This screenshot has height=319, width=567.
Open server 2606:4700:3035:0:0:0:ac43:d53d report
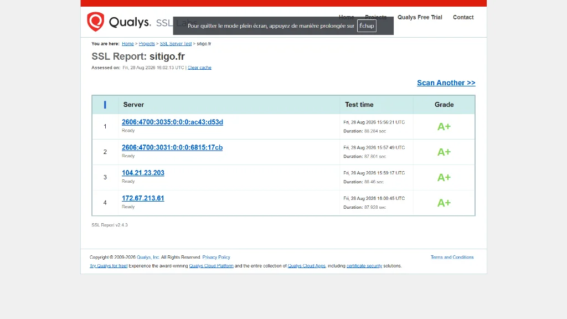point(172,122)
